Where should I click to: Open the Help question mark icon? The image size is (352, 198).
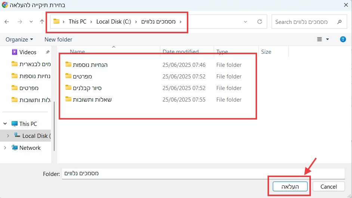click(343, 39)
